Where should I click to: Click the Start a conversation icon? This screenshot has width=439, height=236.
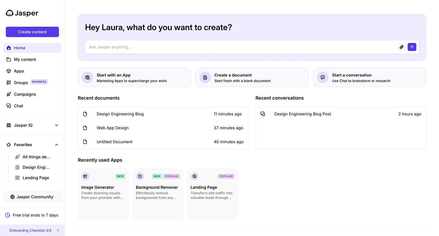pyautogui.click(x=323, y=77)
